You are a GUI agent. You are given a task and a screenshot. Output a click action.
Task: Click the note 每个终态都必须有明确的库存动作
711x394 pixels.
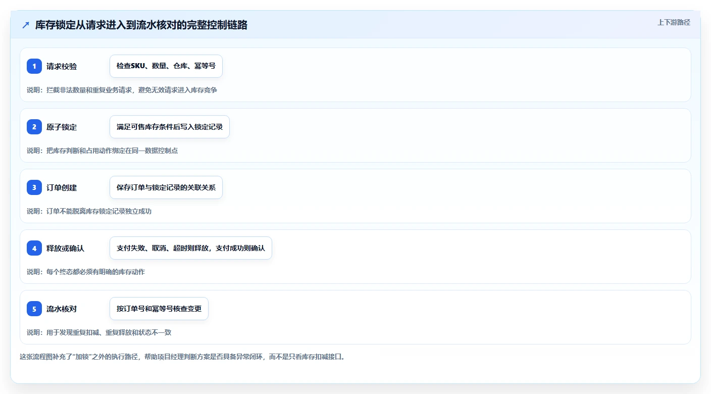click(x=86, y=272)
